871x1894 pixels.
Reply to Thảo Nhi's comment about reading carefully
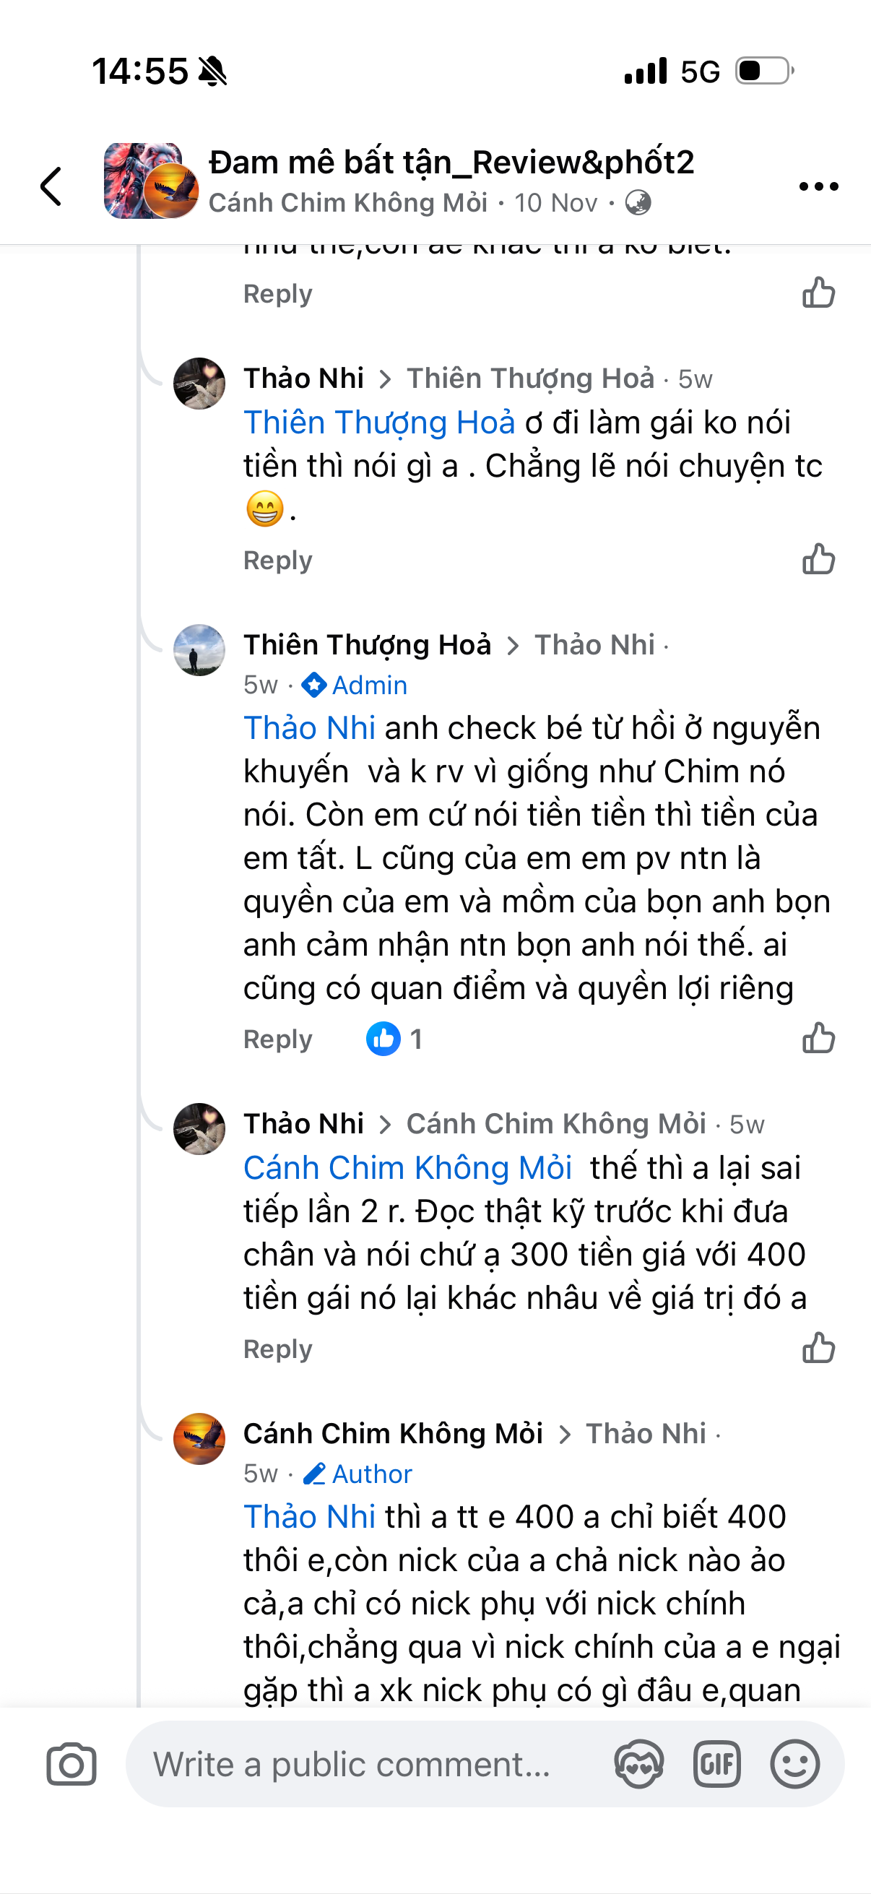(x=278, y=1349)
